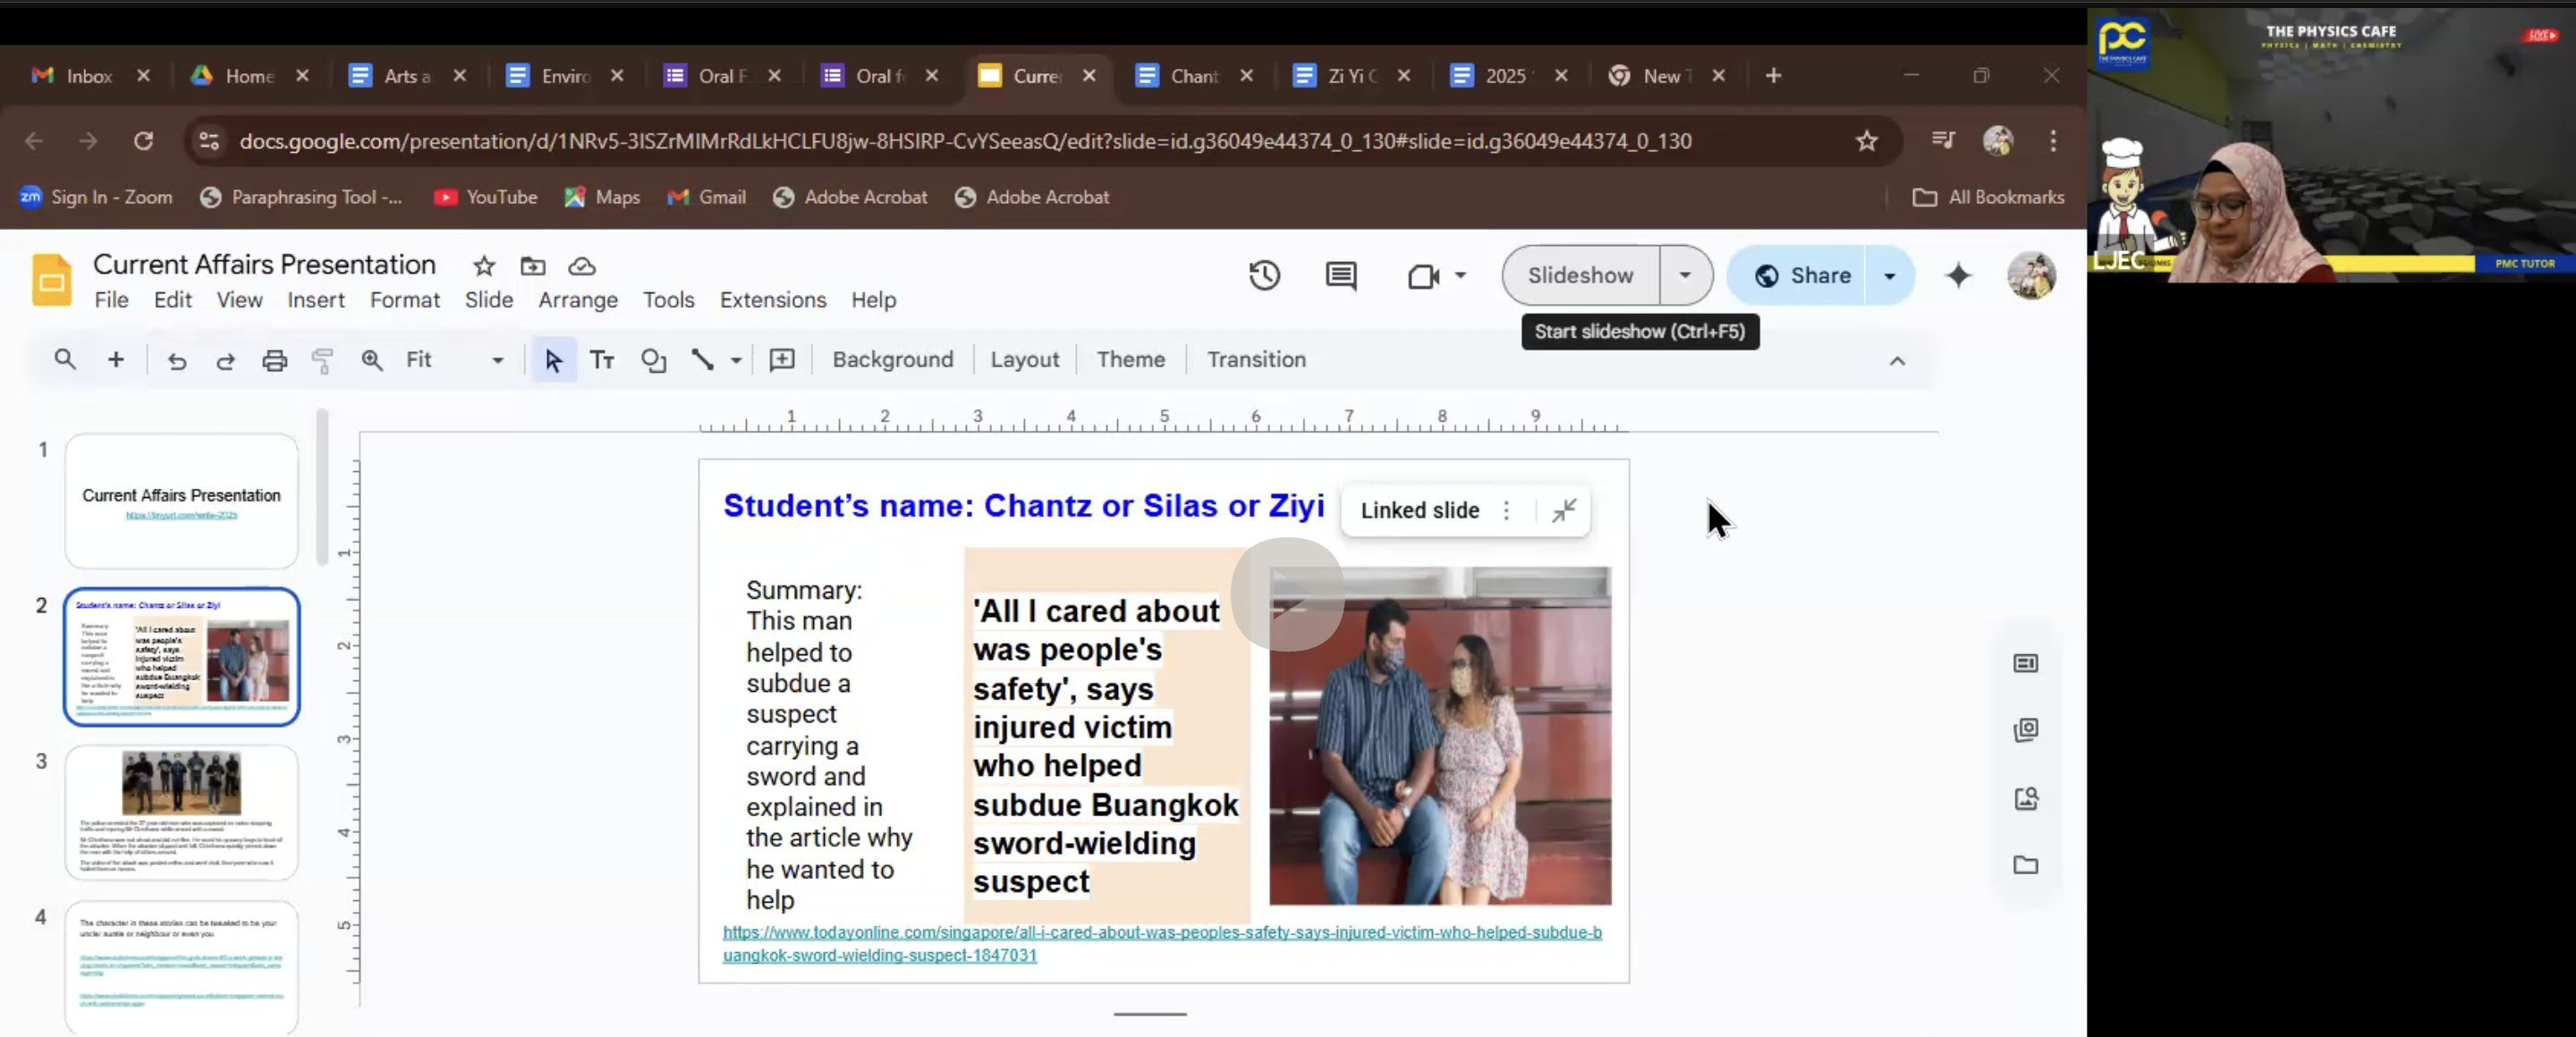Bookmark this page with star icon
Screen dimensions: 2576x1037
coord(1866,141)
